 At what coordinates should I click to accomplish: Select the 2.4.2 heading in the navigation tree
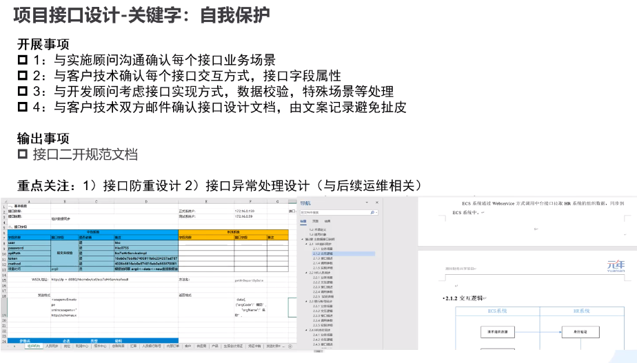point(323,340)
